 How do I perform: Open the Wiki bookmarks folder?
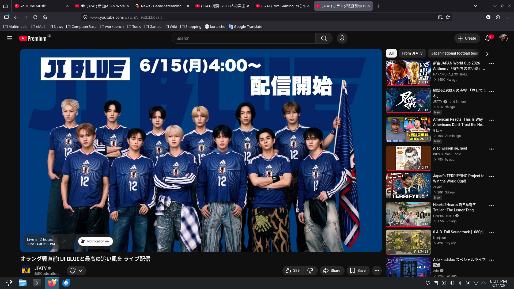171,26
